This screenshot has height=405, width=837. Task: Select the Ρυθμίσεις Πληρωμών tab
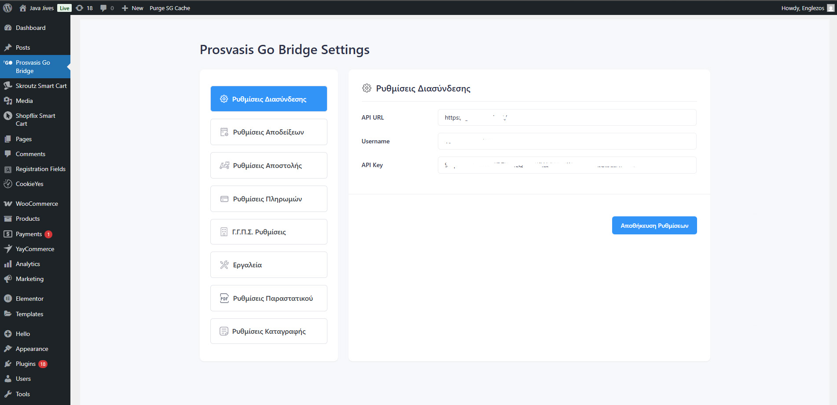point(268,199)
